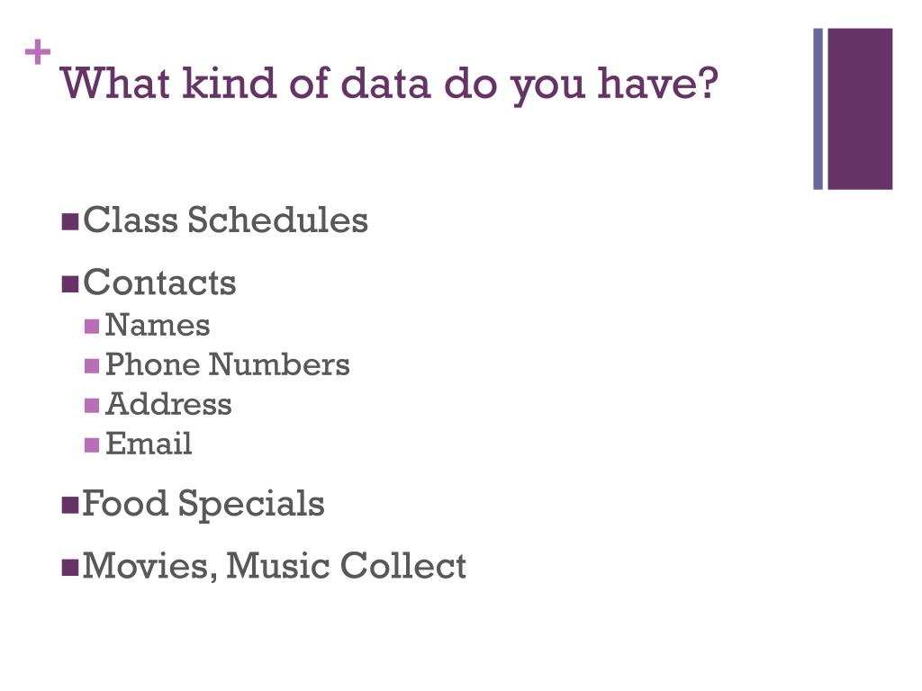Select the 'Phone Numbers' sub-item
922x691 pixels.
[x=228, y=364]
